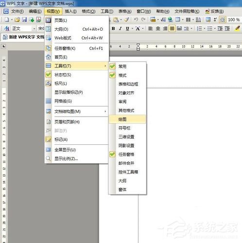Click the Align left icon
The width and height of the screenshot is (242, 243).
point(151,29)
